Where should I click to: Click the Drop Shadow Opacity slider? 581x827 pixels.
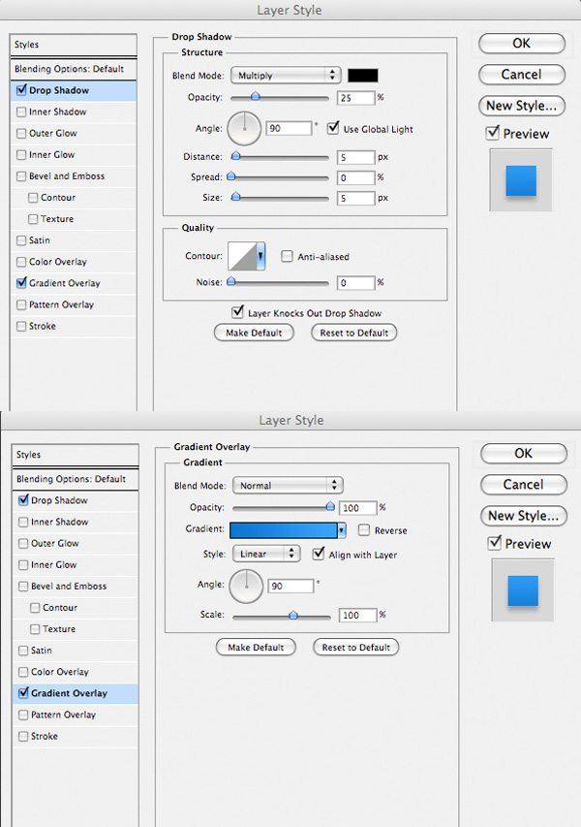click(280, 98)
